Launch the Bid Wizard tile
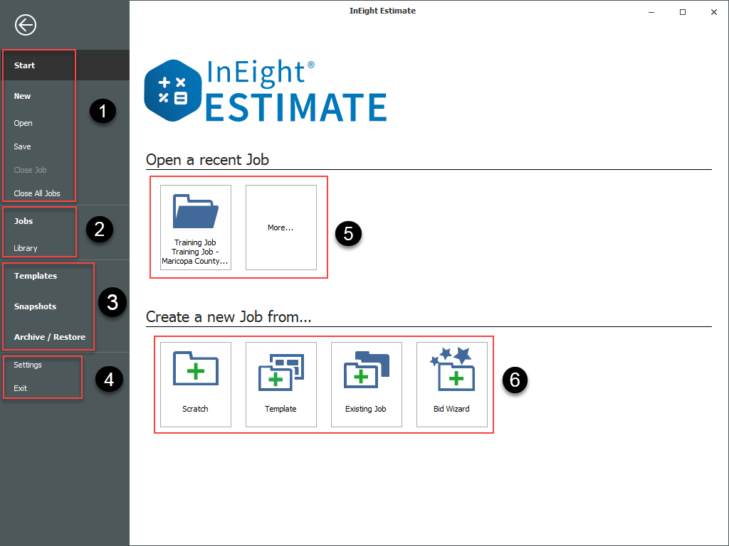The image size is (729, 546). pyautogui.click(x=452, y=384)
